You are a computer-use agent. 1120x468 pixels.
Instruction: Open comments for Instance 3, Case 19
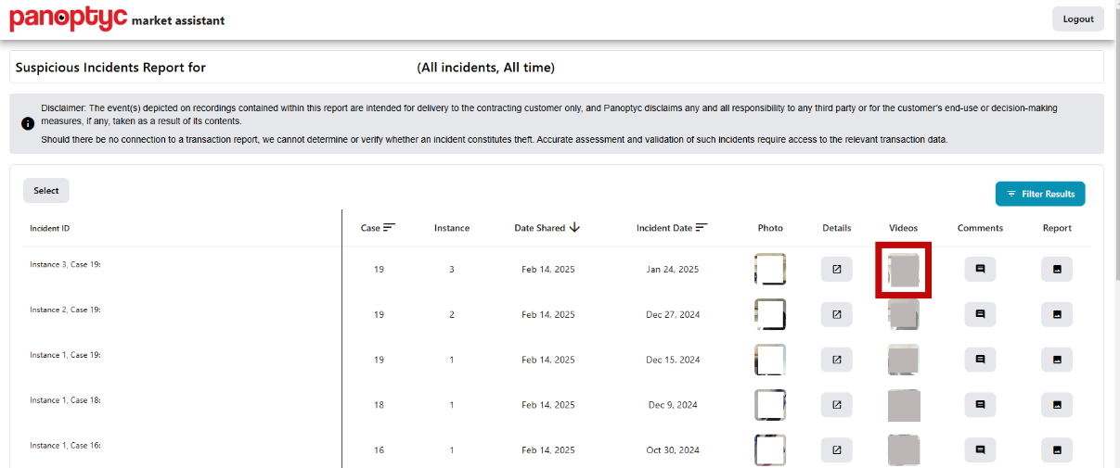980,270
